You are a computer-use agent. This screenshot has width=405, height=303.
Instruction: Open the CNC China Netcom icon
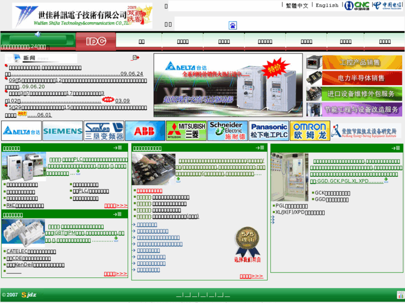pos(357,6)
